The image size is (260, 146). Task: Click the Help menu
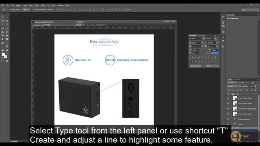(67, 5)
